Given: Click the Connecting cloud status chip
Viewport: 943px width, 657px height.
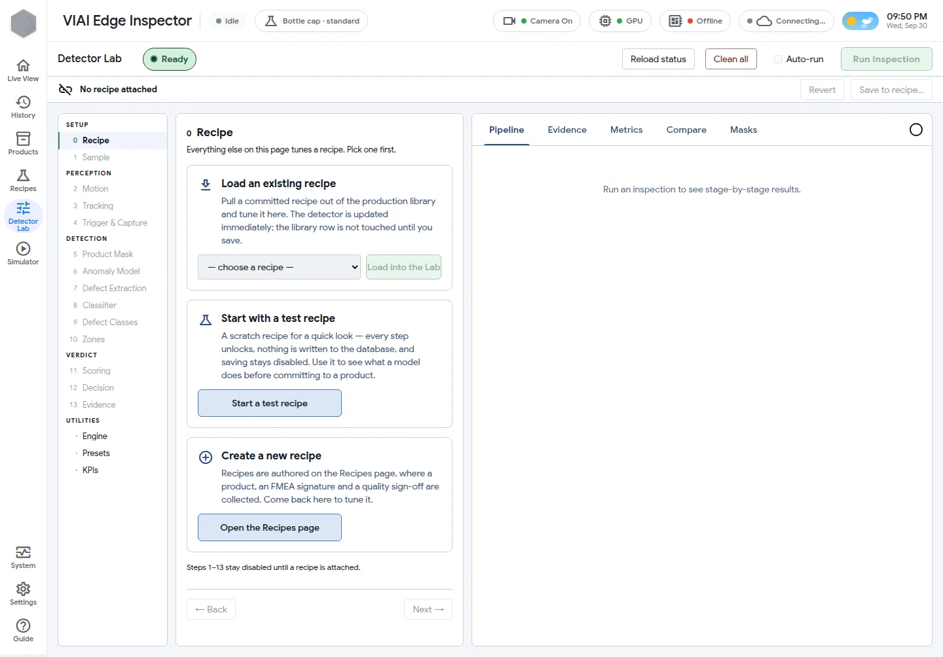Looking at the screenshot, I should click(786, 21).
